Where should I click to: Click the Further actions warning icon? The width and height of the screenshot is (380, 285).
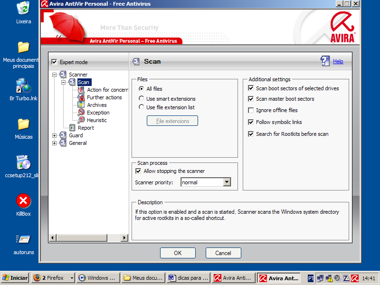tap(81, 97)
